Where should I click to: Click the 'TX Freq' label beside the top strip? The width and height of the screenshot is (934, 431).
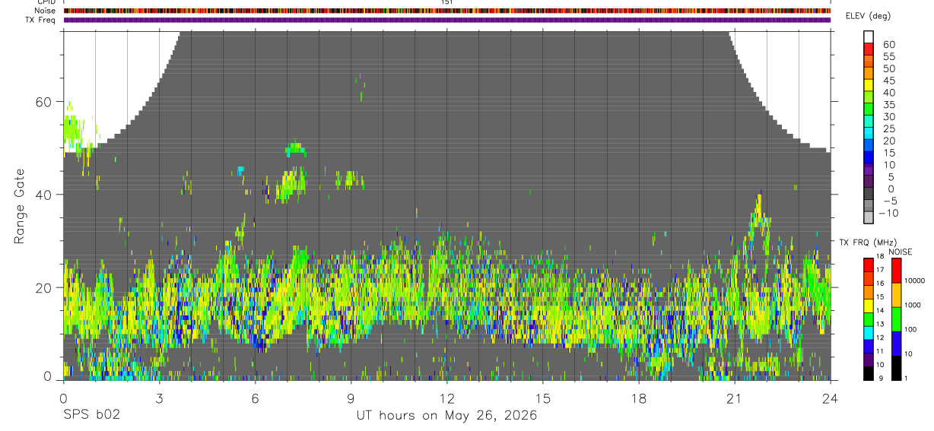pos(42,20)
